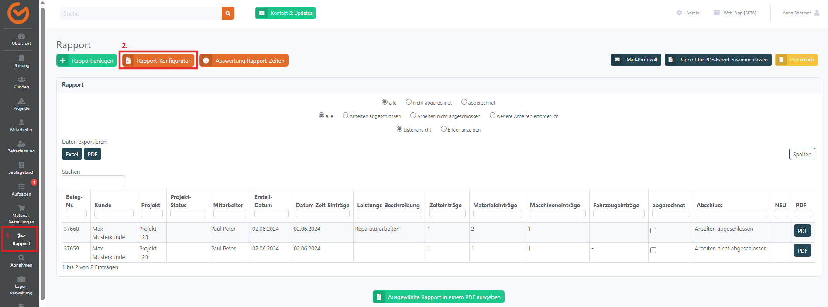Open Abnahmen in the sidebar
This screenshot has height=307, width=828.
[21, 260]
